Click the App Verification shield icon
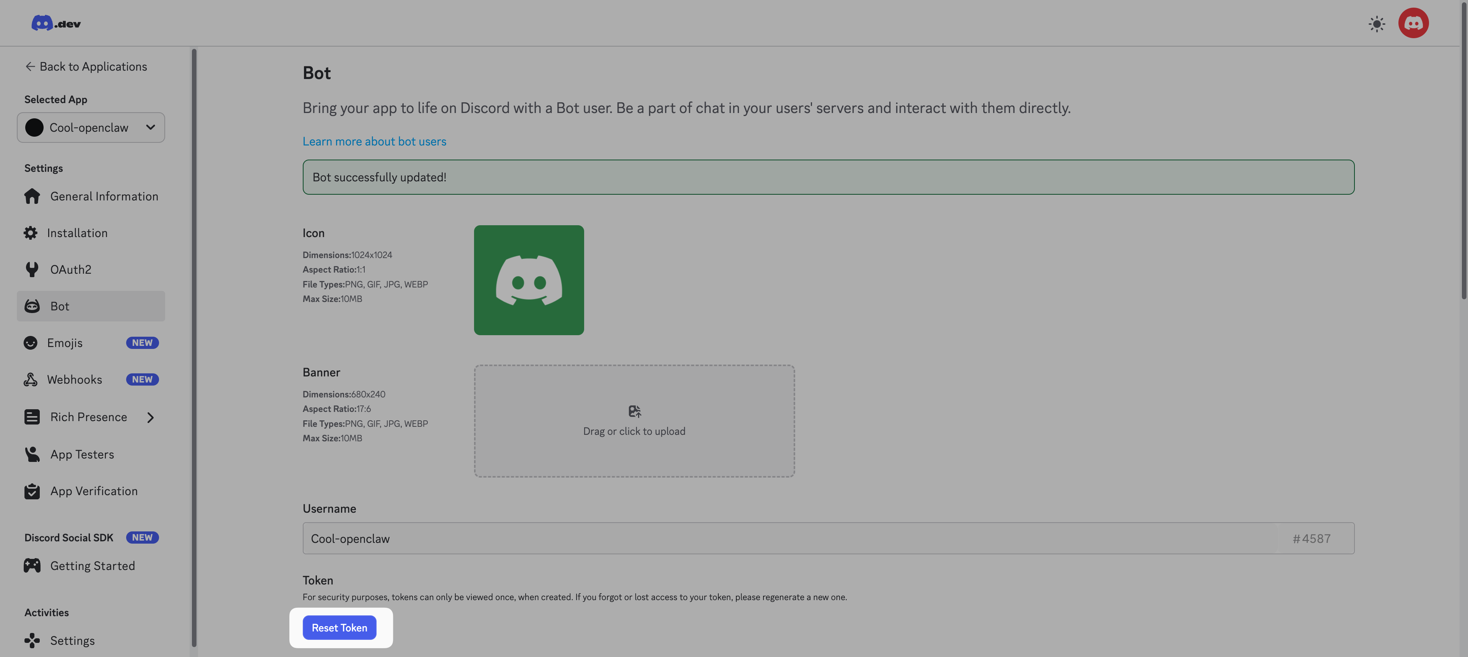 (x=31, y=491)
